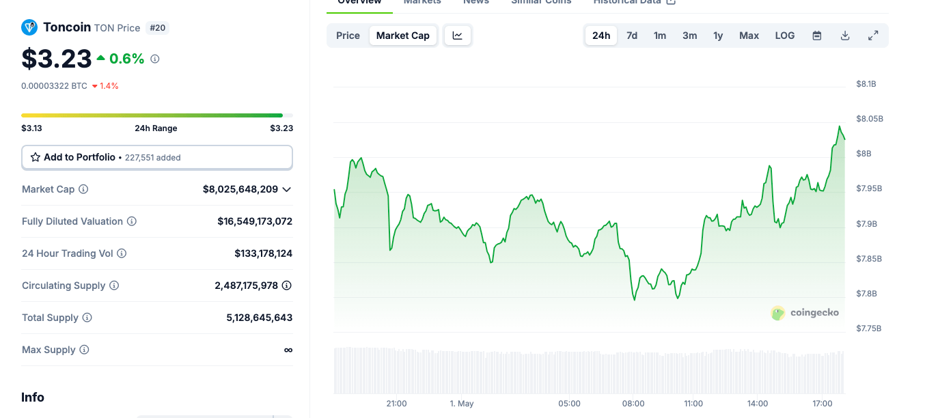Viewport: 925px width, 418px height.
Task: Expand the chart to fullscreen
Action: click(x=873, y=35)
